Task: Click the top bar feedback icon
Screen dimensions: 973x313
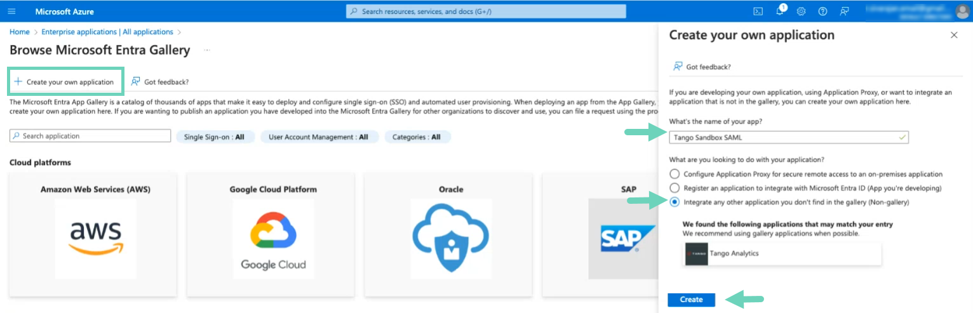Action: 844,11
